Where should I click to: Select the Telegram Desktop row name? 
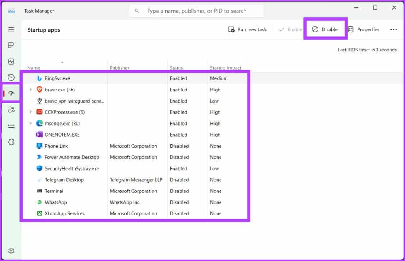[x=64, y=180]
